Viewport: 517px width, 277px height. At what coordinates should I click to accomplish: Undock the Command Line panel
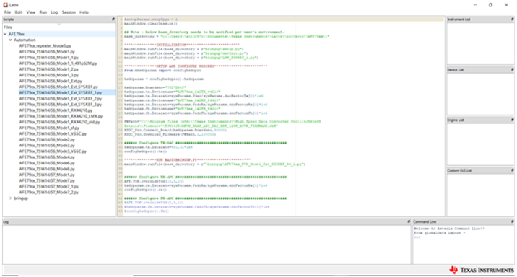[x=512, y=221]
